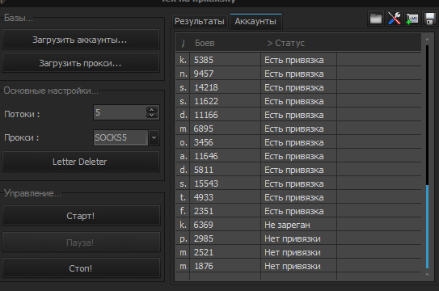Click the Потоки number input field
The width and height of the screenshot is (439, 291).
tap(120, 112)
